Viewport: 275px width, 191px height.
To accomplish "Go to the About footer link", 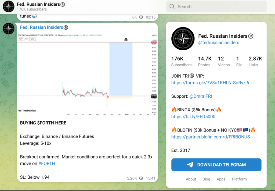I will (x=191, y=179).
